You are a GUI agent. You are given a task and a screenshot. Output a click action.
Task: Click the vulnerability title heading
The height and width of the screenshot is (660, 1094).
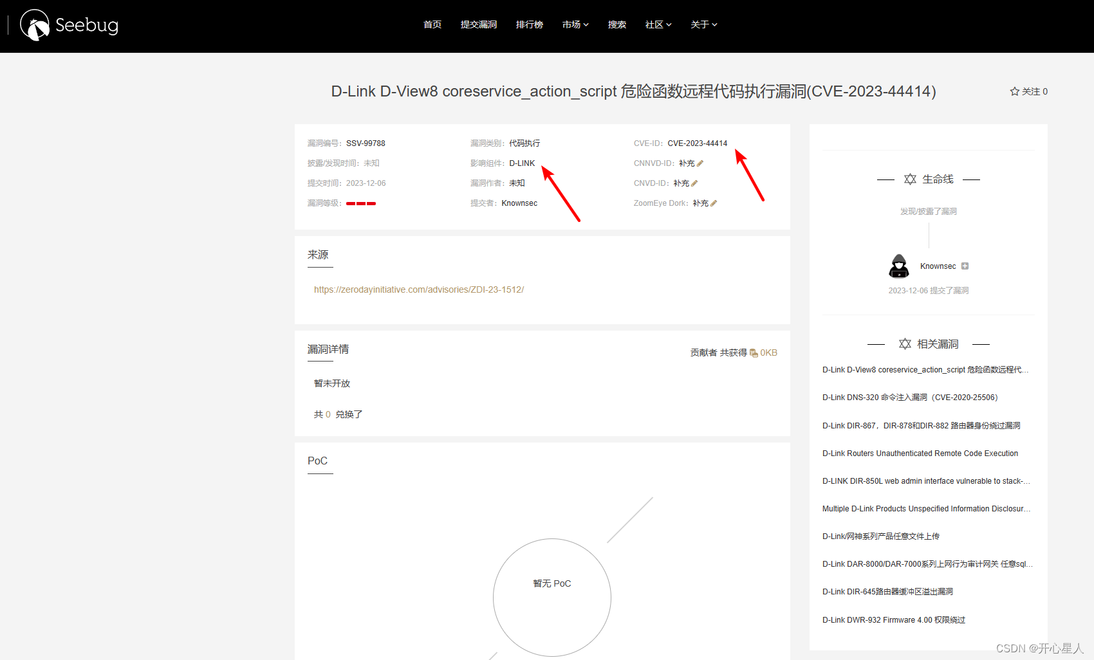(633, 91)
